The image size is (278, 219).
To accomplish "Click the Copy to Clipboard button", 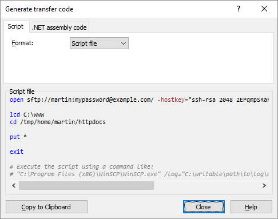I will tap(46, 207).
